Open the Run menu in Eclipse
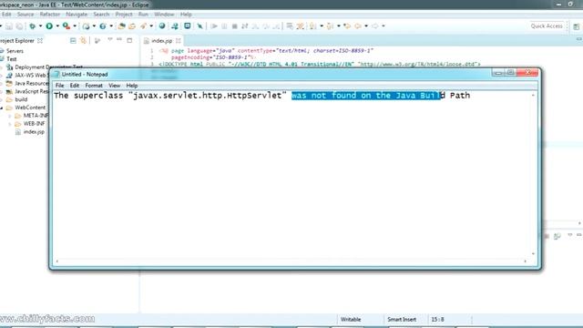Image resolution: width=583 pixels, height=328 pixels. (143, 15)
